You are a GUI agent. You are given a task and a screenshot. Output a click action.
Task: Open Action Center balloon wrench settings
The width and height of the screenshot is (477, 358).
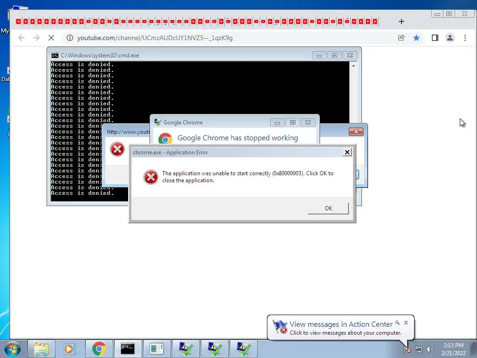[397, 323]
